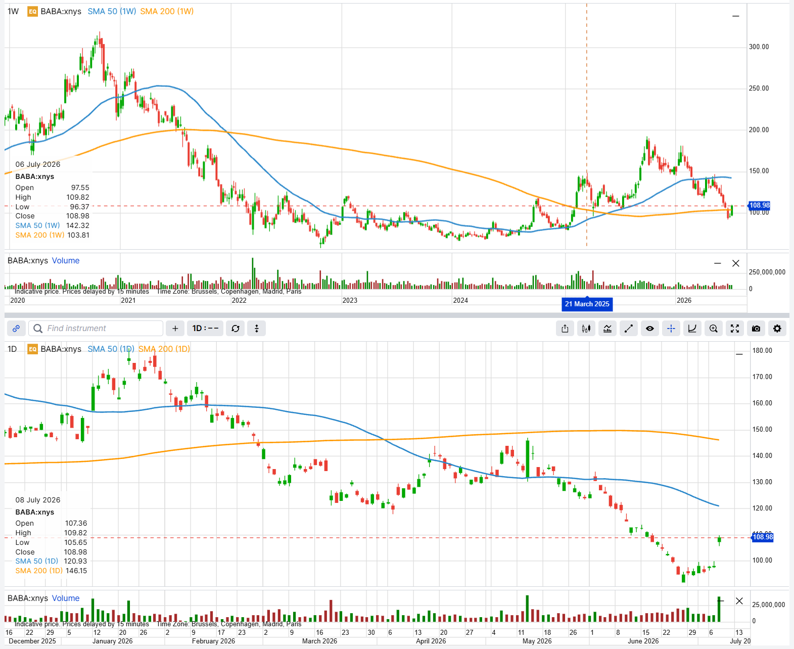Click the link chart icon
The width and height of the screenshot is (794, 649).
(16, 329)
